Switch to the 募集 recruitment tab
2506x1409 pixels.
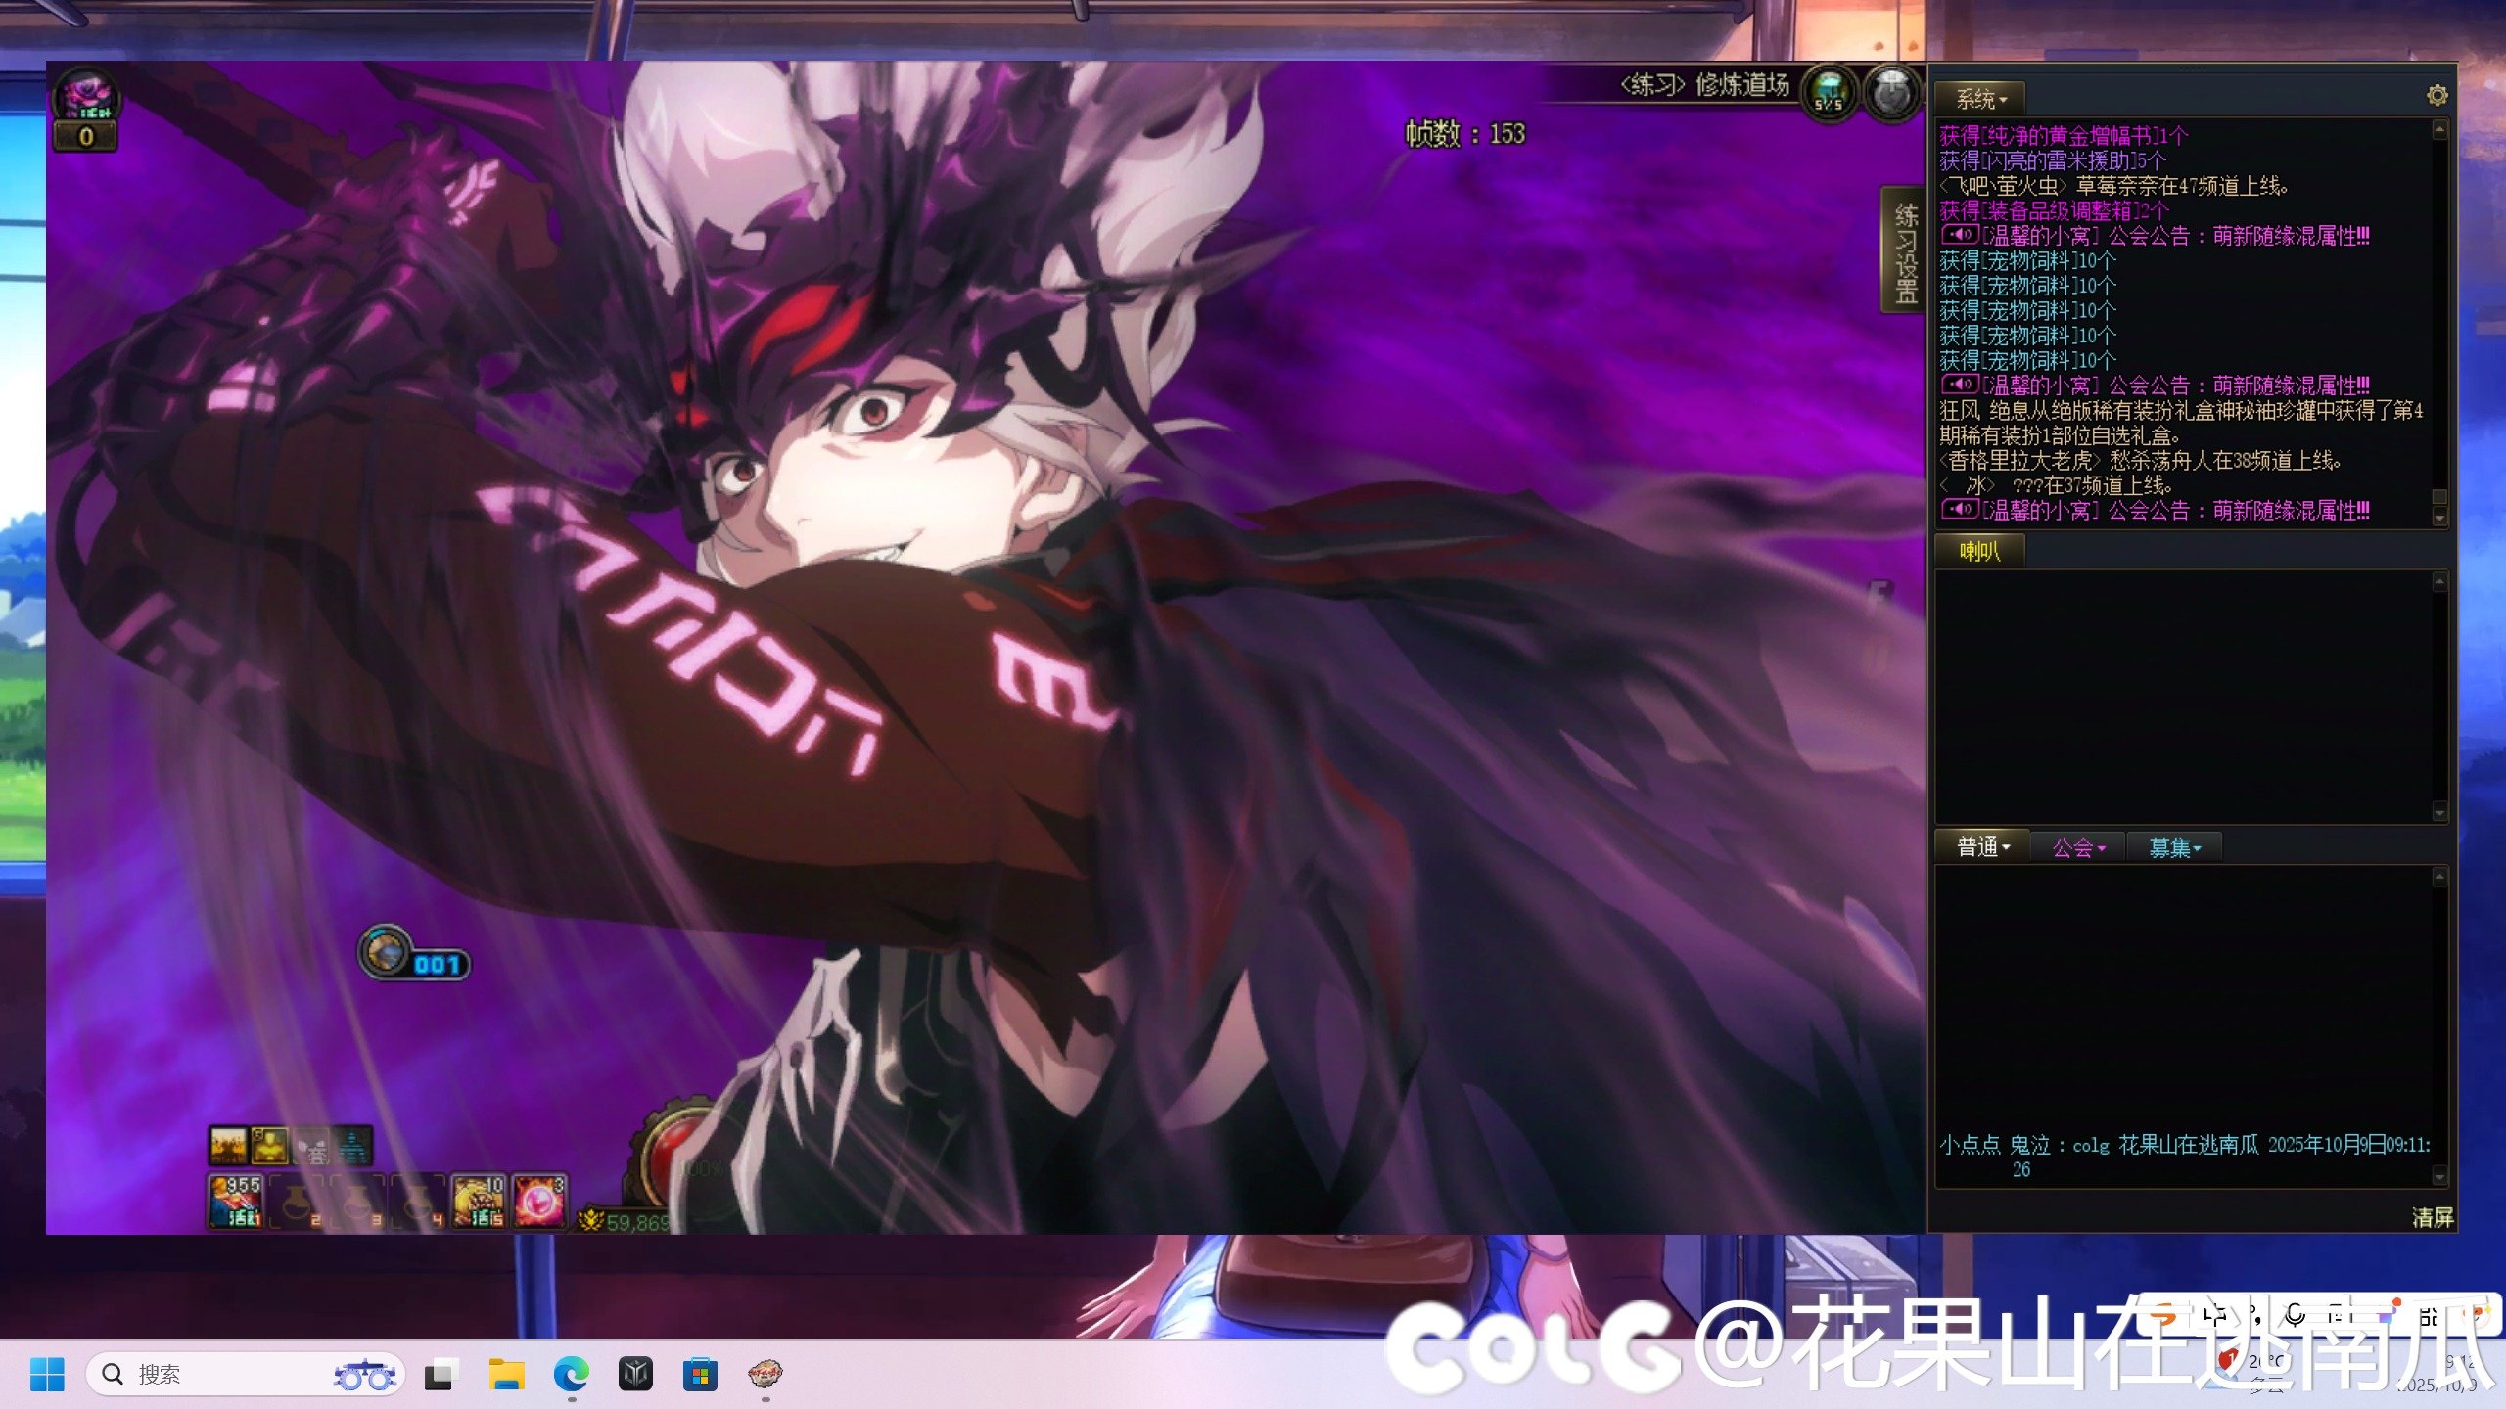coord(2173,847)
